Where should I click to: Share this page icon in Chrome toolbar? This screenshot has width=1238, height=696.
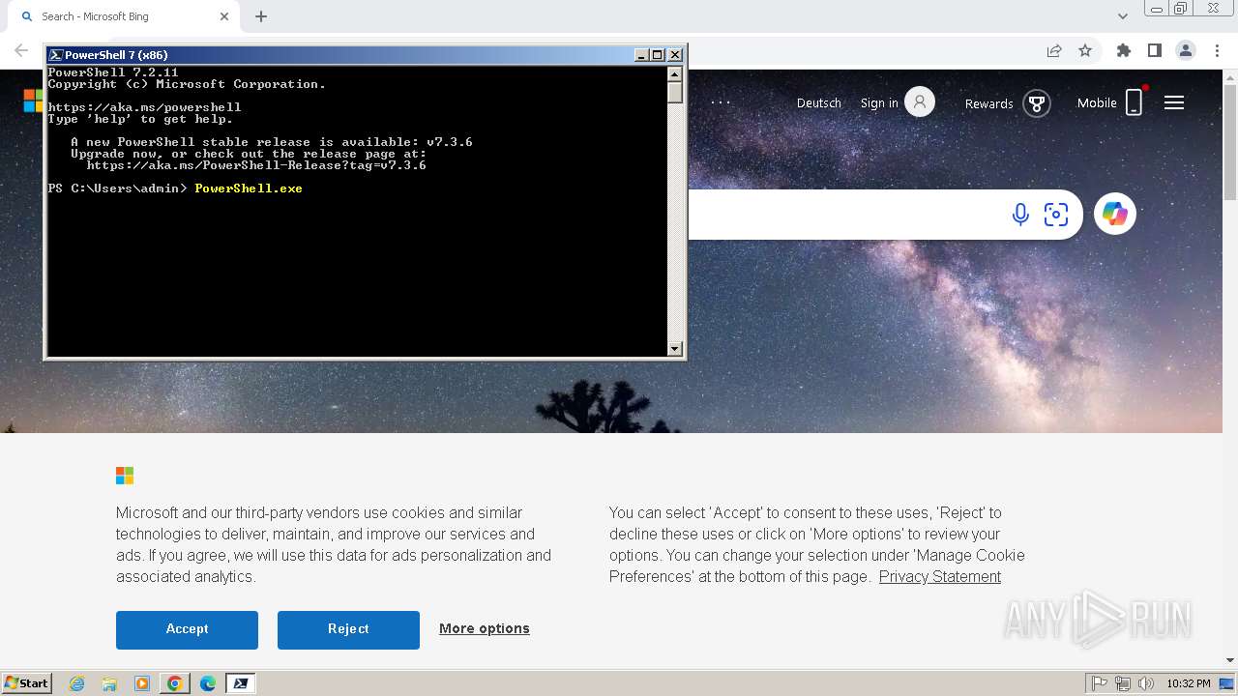pos(1054,50)
